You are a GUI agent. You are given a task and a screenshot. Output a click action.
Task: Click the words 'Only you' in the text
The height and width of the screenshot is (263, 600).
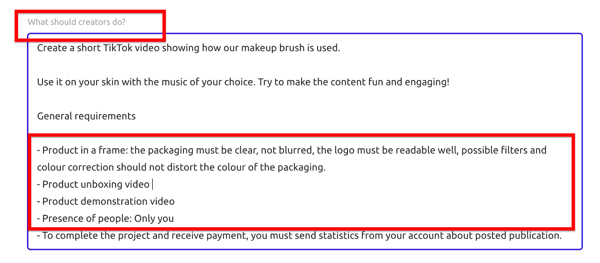[x=154, y=219]
